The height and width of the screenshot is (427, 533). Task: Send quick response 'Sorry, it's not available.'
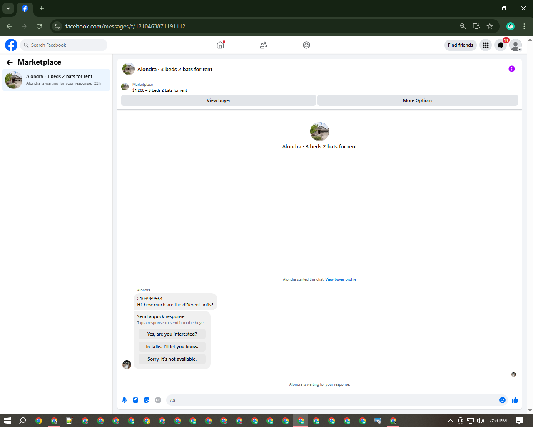(x=172, y=359)
